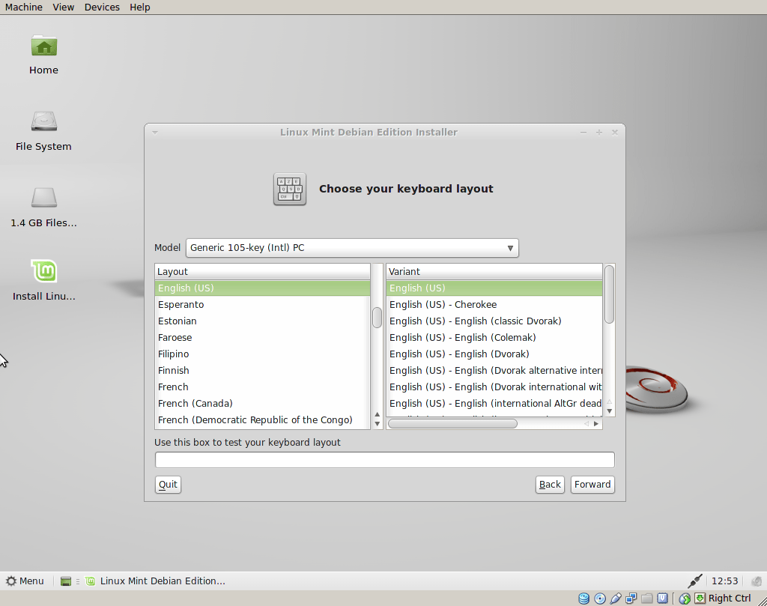Click the Variant list horizontal scrollbar handle
767x606 pixels.
452,423
